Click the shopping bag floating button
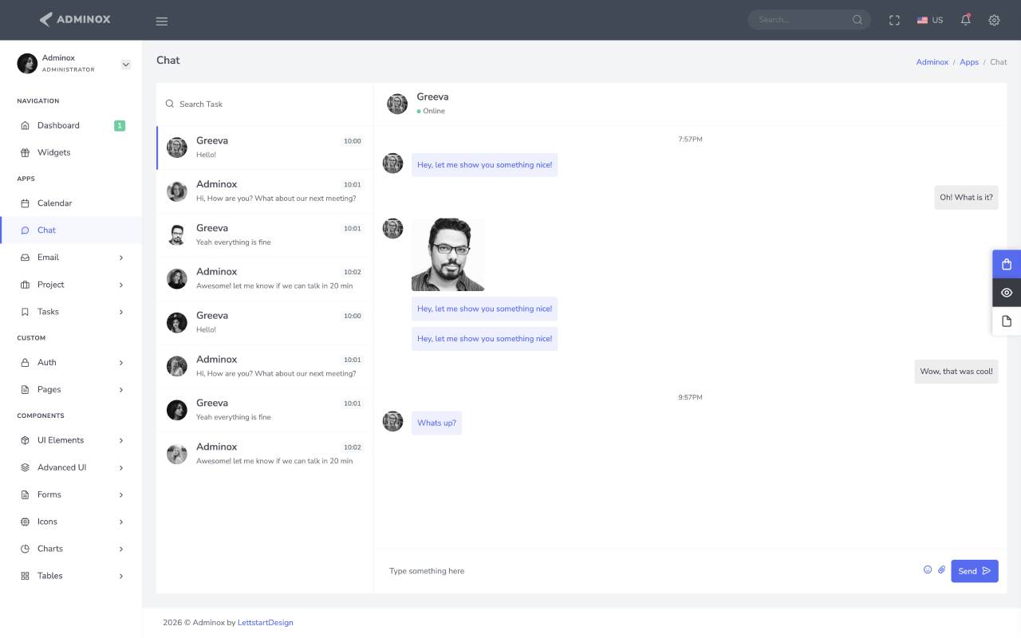1021x638 pixels. (1007, 264)
